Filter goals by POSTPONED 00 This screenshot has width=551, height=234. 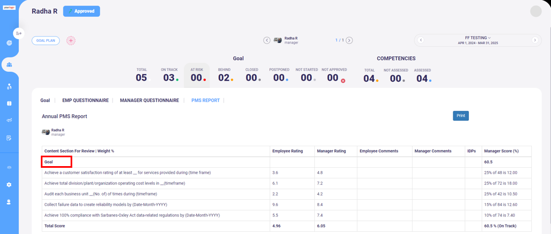pos(279,75)
